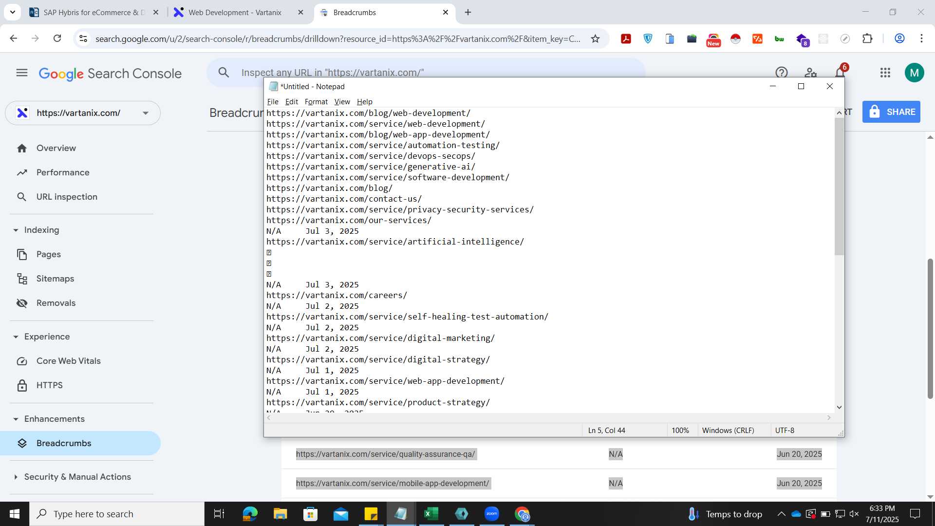Click the Chrome address bar URL
Viewport: 935px width, 526px height.
(337, 39)
